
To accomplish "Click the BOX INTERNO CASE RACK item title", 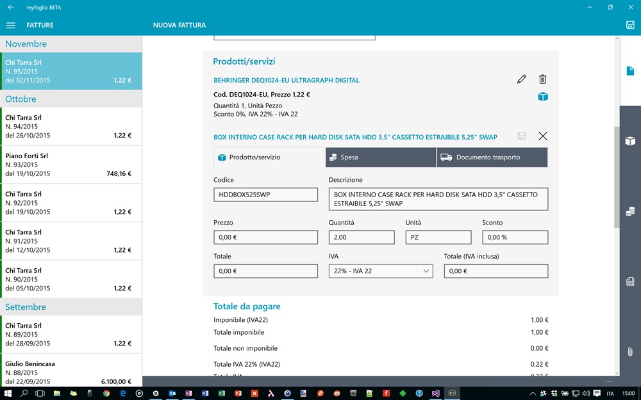I will [355, 137].
